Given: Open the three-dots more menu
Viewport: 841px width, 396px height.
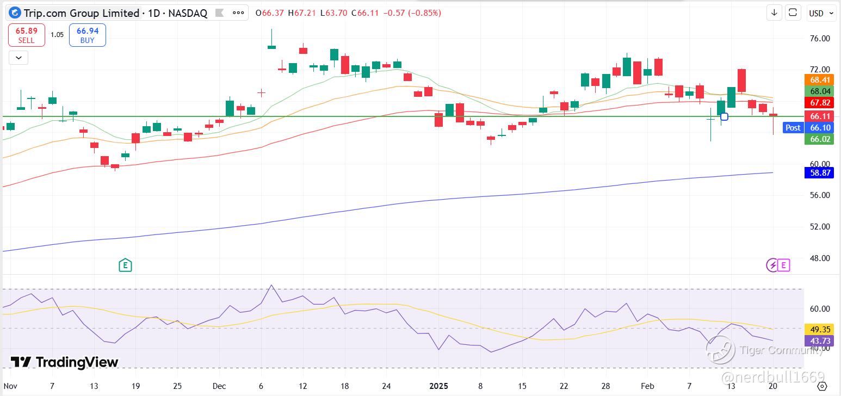Looking at the screenshot, I should (238, 13).
